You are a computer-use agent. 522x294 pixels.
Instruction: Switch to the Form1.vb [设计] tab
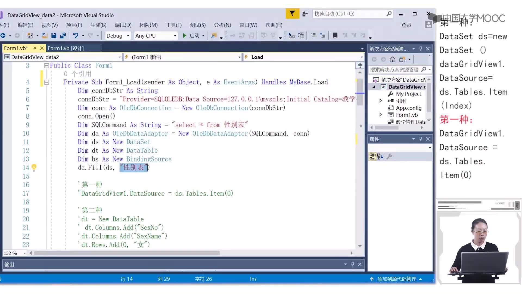tap(66, 48)
